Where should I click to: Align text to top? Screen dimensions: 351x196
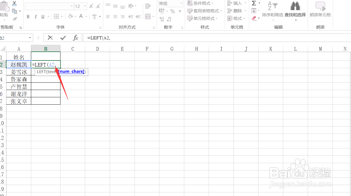108,6
